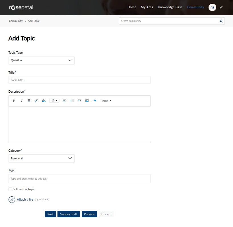Open the Topic Type dropdown
This screenshot has width=233, height=227.
click(x=42, y=61)
